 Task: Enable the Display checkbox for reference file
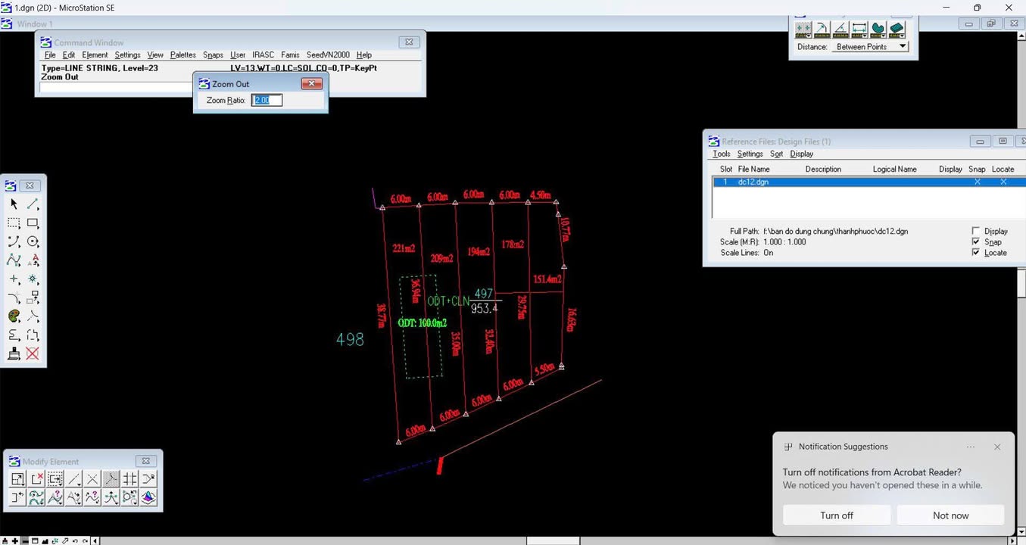[976, 231]
